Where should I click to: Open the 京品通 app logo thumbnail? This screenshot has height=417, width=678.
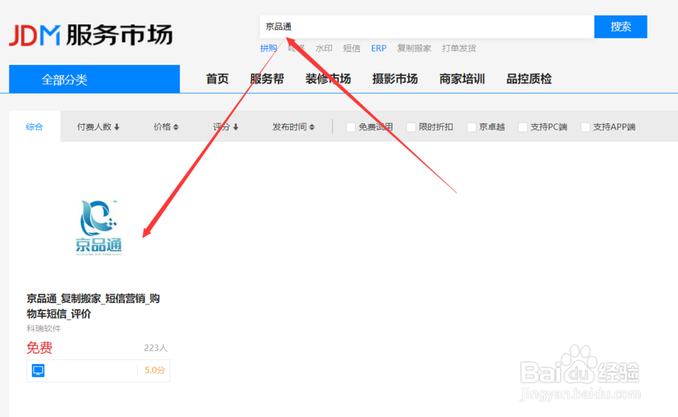(x=98, y=228)
